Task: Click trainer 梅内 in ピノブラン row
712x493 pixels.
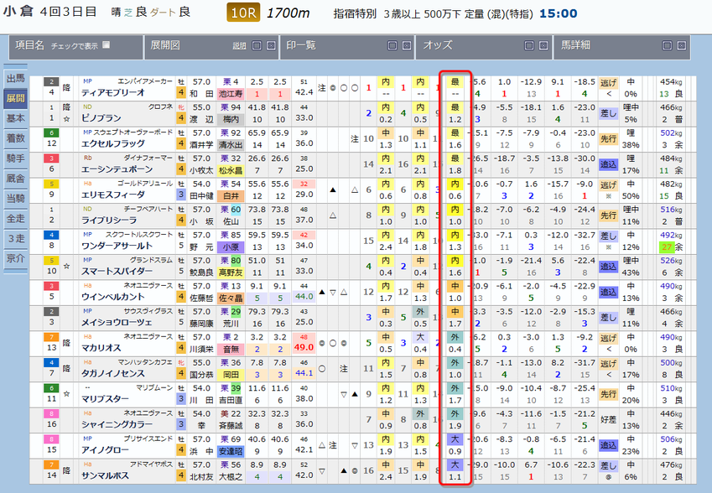Action: click(x=231, y=119)
